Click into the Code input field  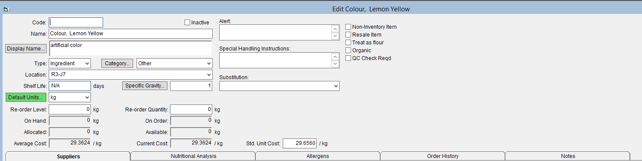pos(76,22)
